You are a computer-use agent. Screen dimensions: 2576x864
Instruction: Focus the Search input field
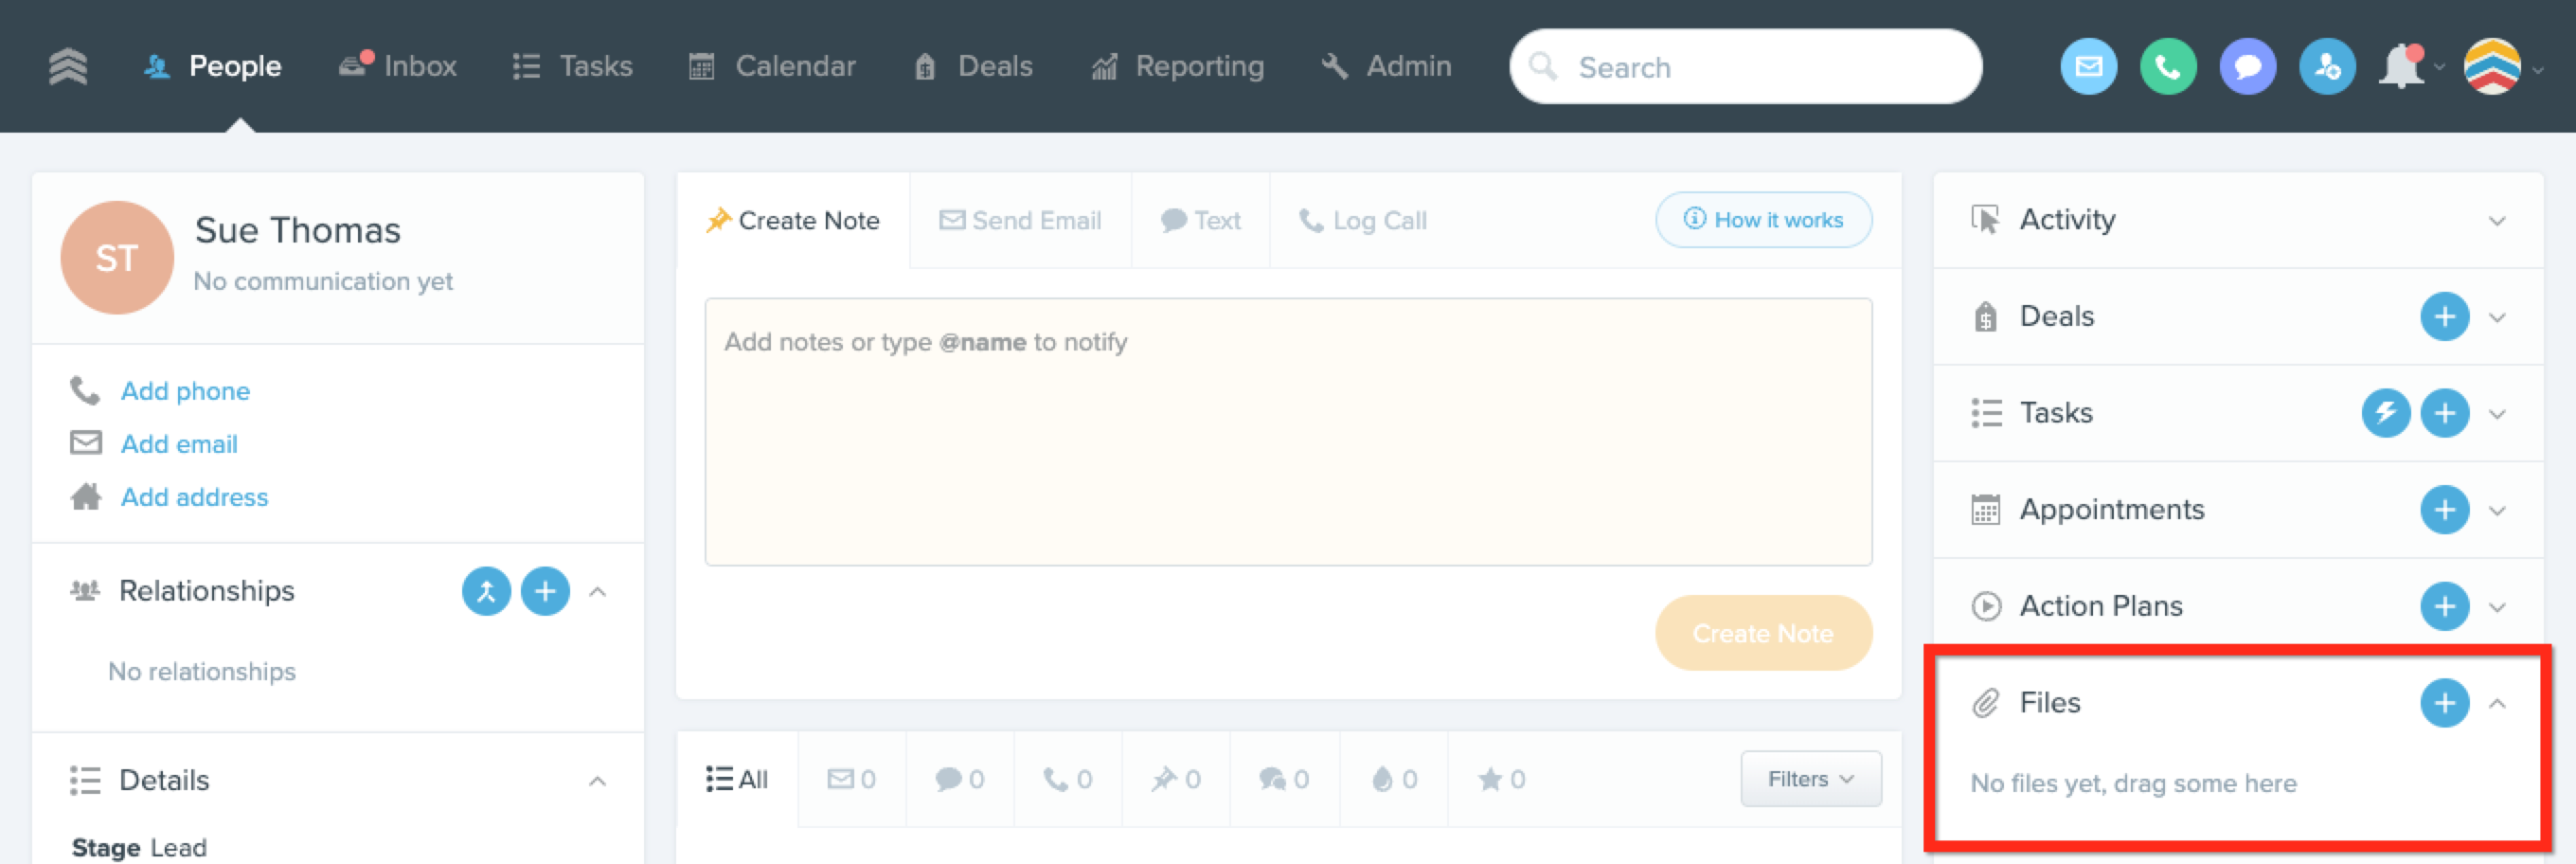(1745, 67)
